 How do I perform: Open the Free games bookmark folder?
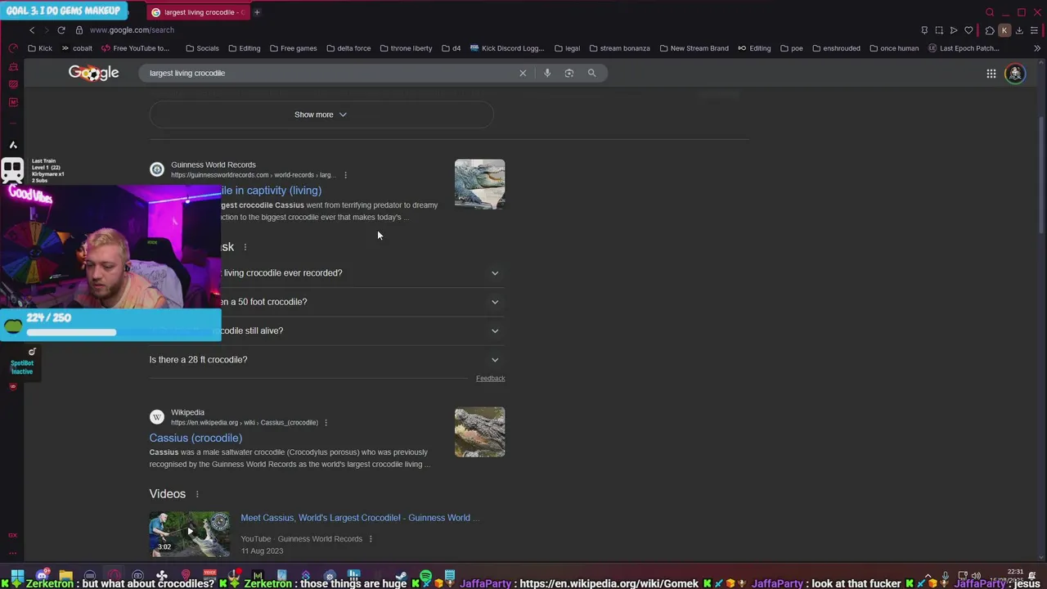tap(293, 48)
